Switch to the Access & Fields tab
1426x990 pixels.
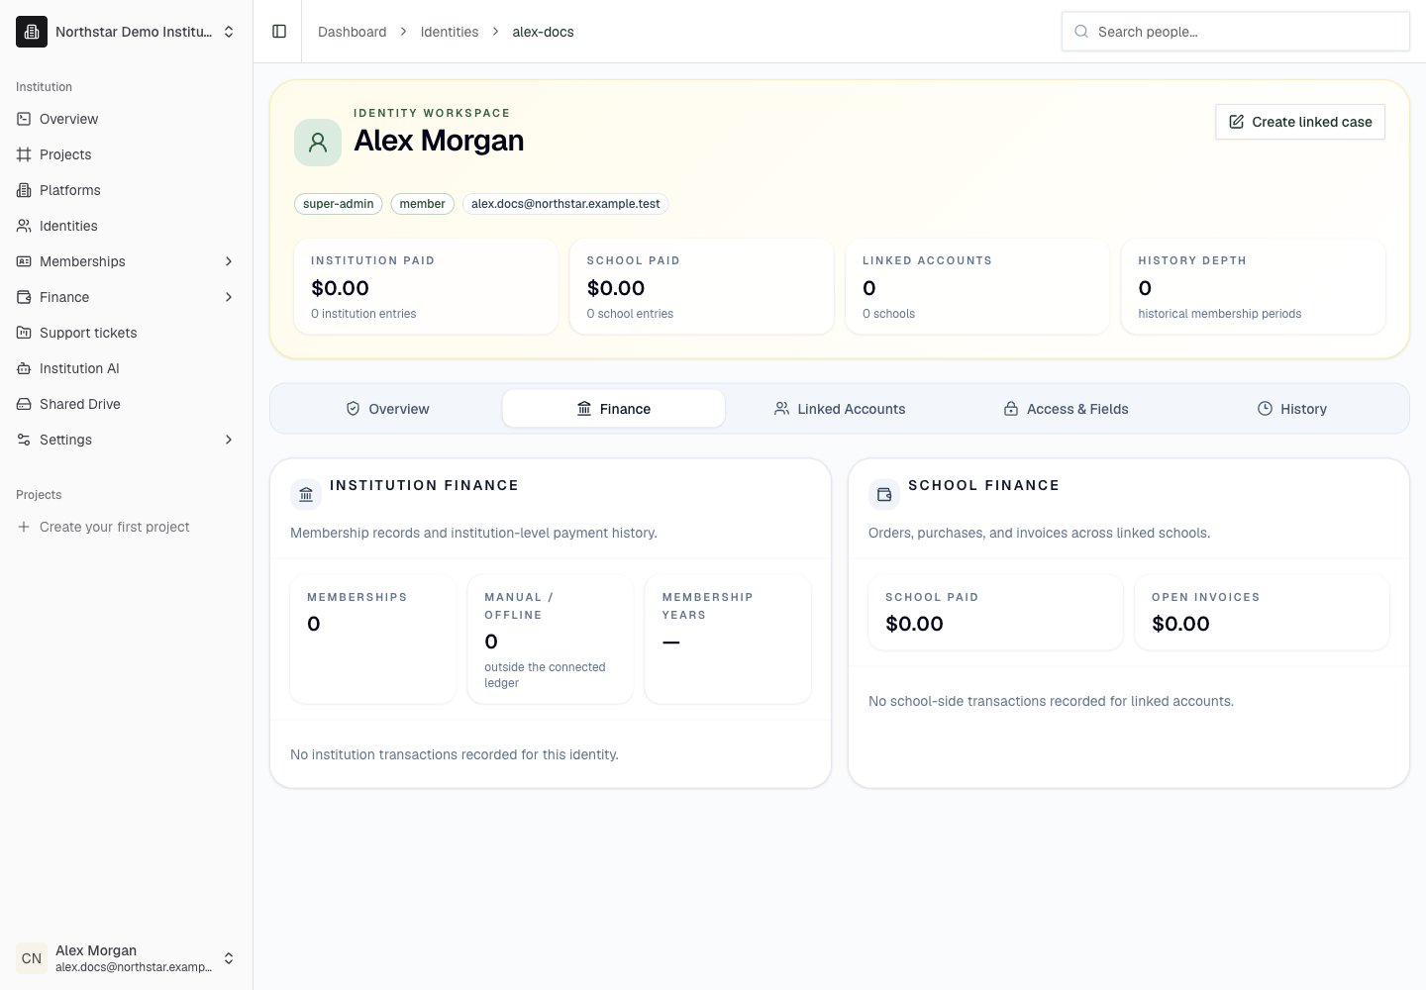click(1066, 409)
